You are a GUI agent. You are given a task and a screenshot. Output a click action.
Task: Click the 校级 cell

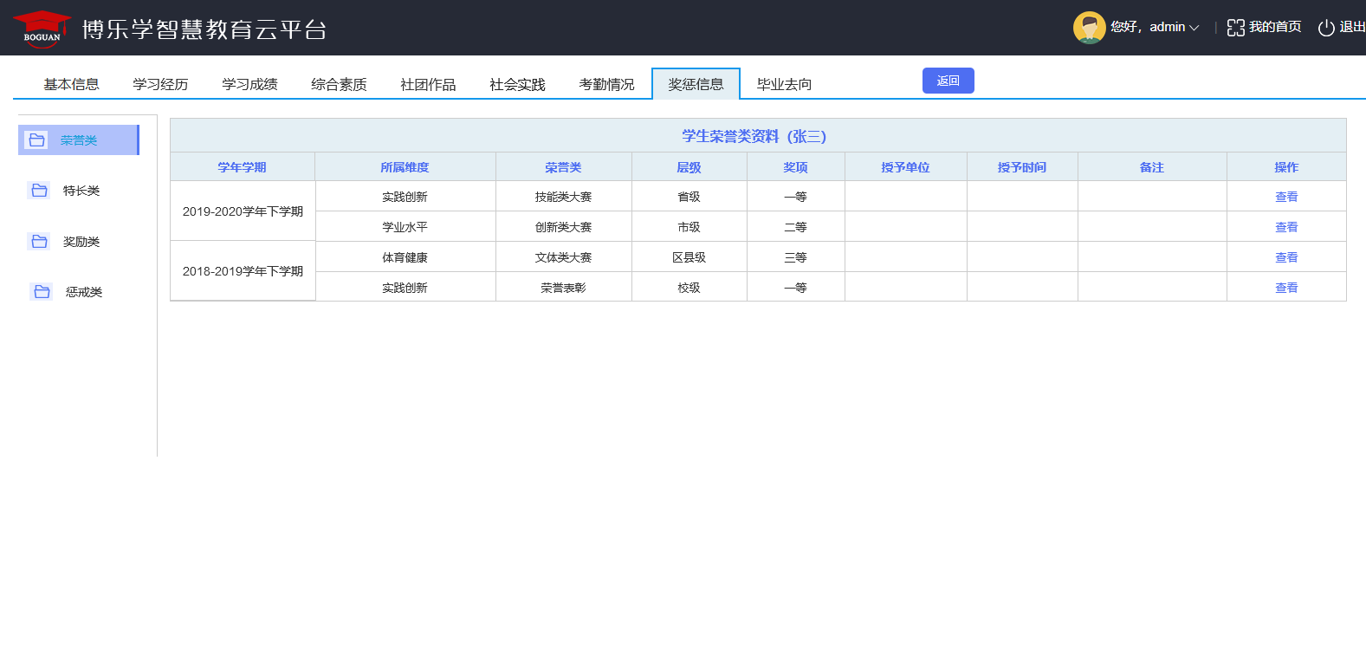pyautogui.click(x=689, y=288)
